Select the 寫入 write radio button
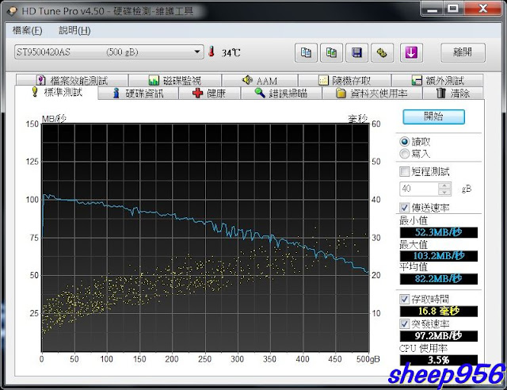 [x=405, y=154]
